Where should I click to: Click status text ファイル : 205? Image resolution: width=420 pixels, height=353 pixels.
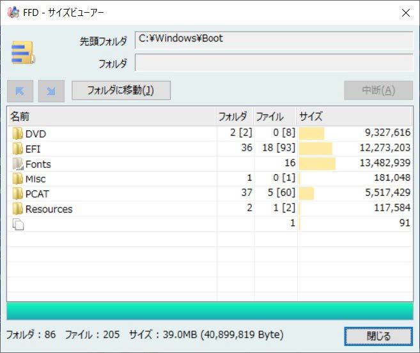93,334
